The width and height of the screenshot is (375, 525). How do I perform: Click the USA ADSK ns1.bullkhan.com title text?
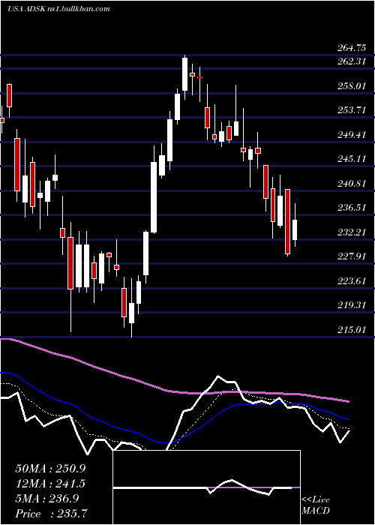[x=59, y=9]
